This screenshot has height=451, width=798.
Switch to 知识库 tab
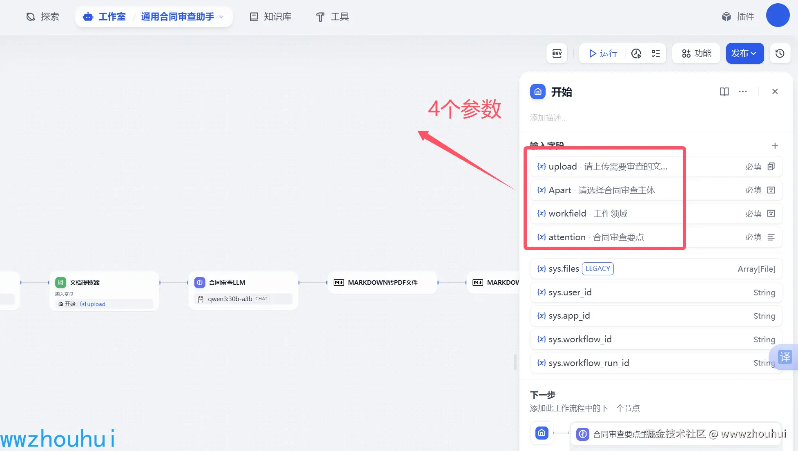click(x=270, y=17)
